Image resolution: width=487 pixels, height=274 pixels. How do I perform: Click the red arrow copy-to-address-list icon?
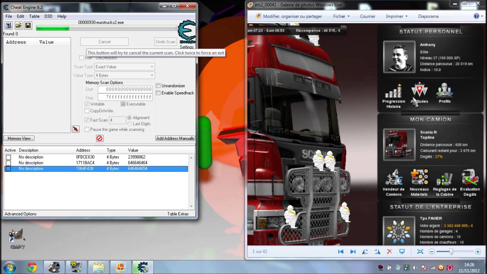[76, 129]
